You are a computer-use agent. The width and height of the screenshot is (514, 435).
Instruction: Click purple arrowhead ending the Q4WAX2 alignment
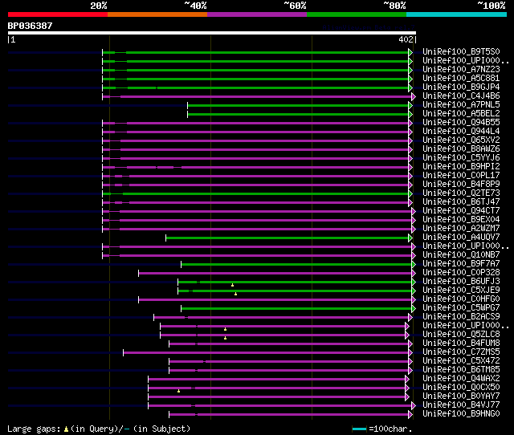pos(407,380)
